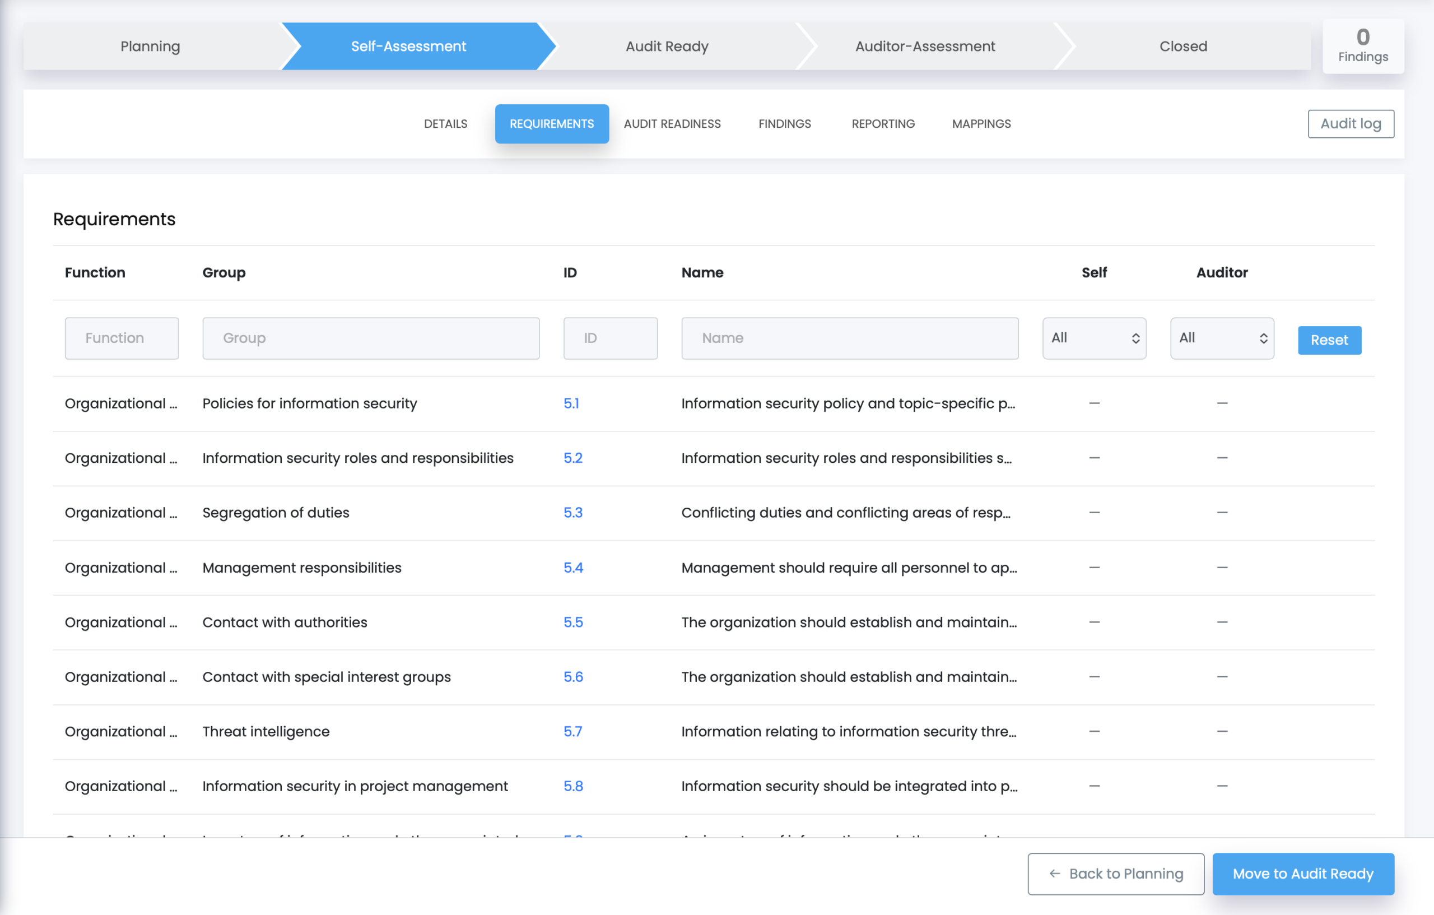Screen dimensions: 1434x915
Task: Focus the Function filter field
Action: point(122,338)
